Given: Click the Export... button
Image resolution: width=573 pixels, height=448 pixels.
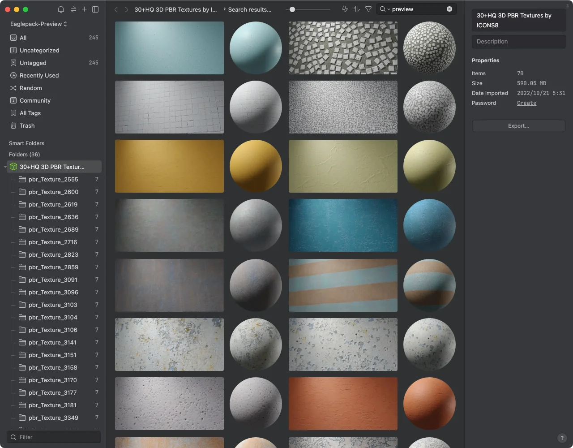Looking at the screenshot, I should [x=518, y=126].
